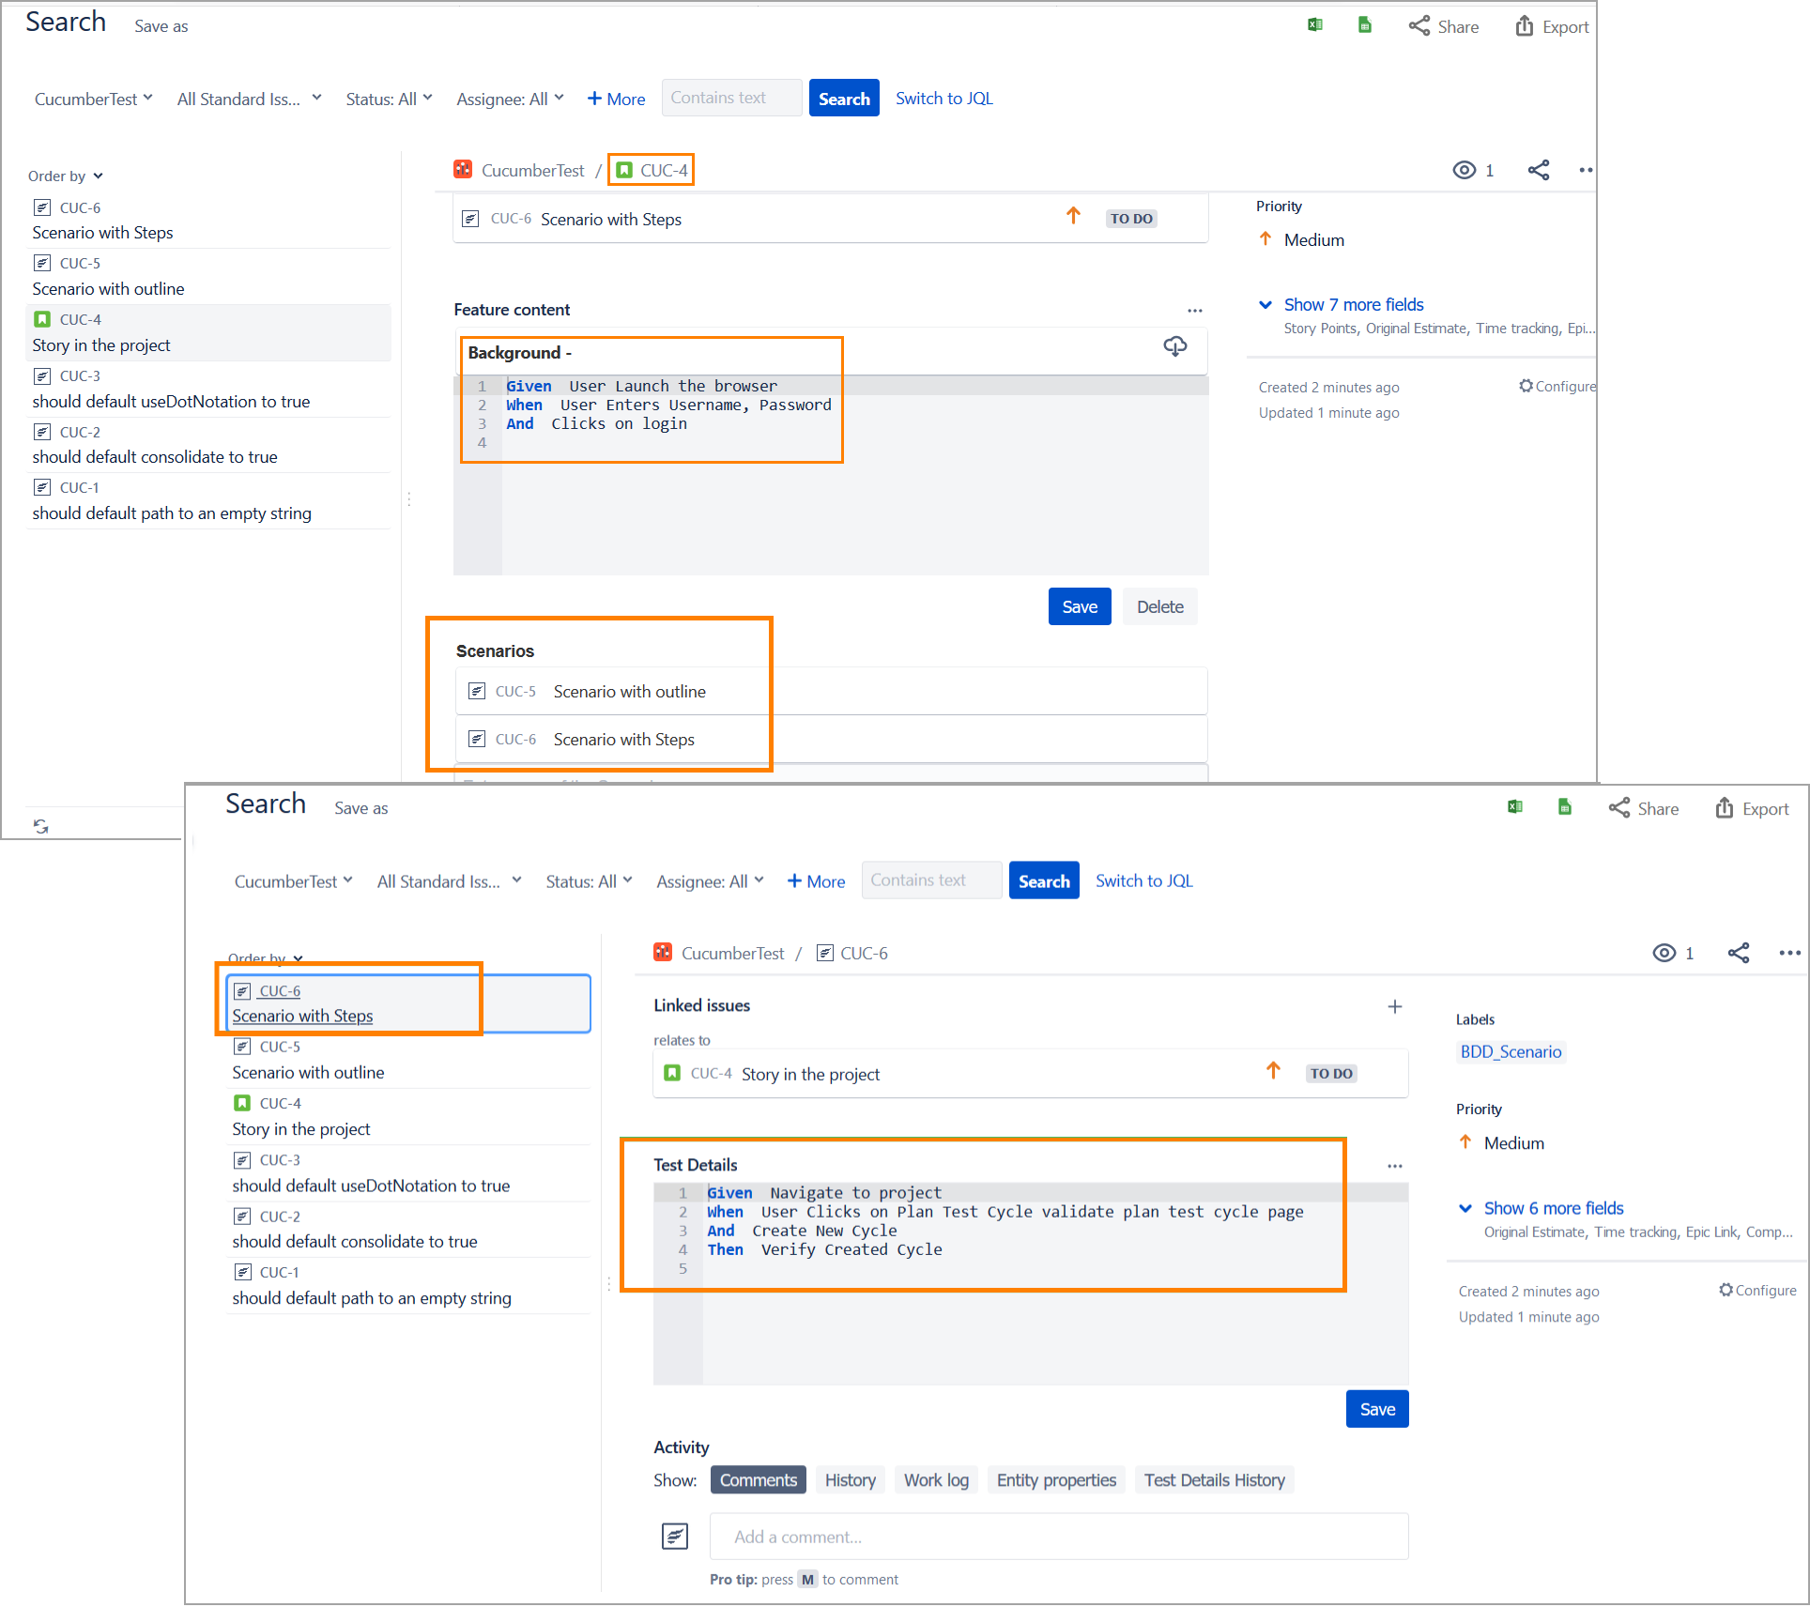Viewport: 1810px width, 1607px height.
Task: Select Comments activity tab
Action: (759, 1480)
